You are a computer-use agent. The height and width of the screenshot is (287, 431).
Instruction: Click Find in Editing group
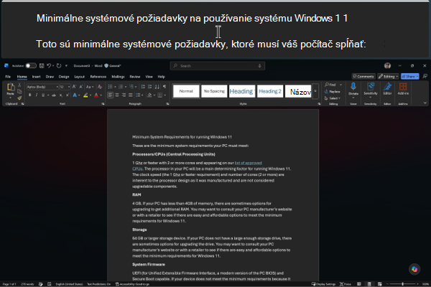tap(330, 85)
